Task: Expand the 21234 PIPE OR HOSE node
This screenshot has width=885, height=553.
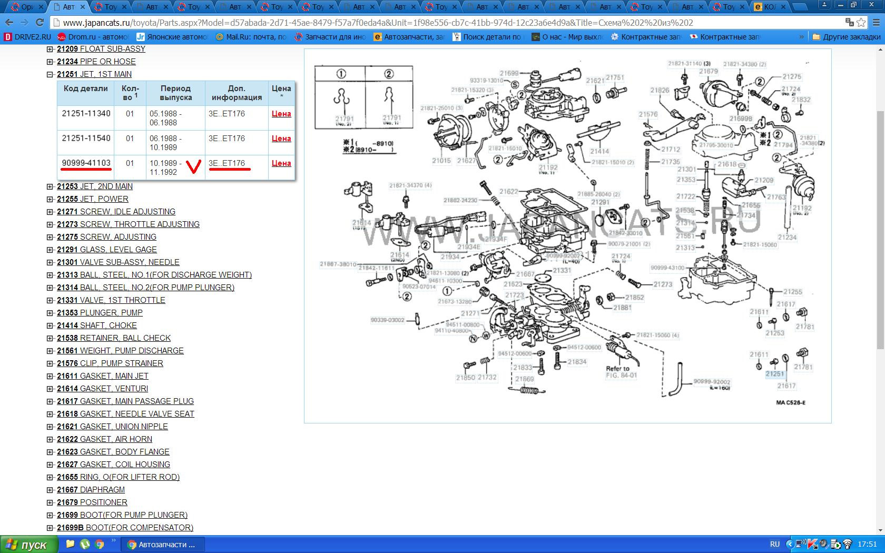Action: pos(50,62)
